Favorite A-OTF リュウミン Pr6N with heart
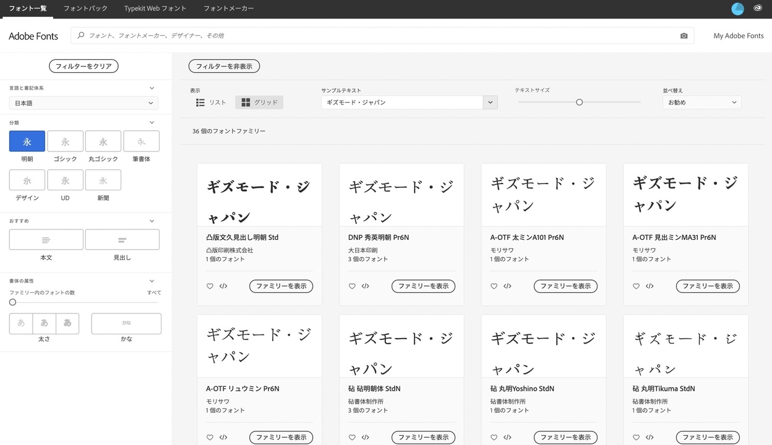 (x=210, y=438)
